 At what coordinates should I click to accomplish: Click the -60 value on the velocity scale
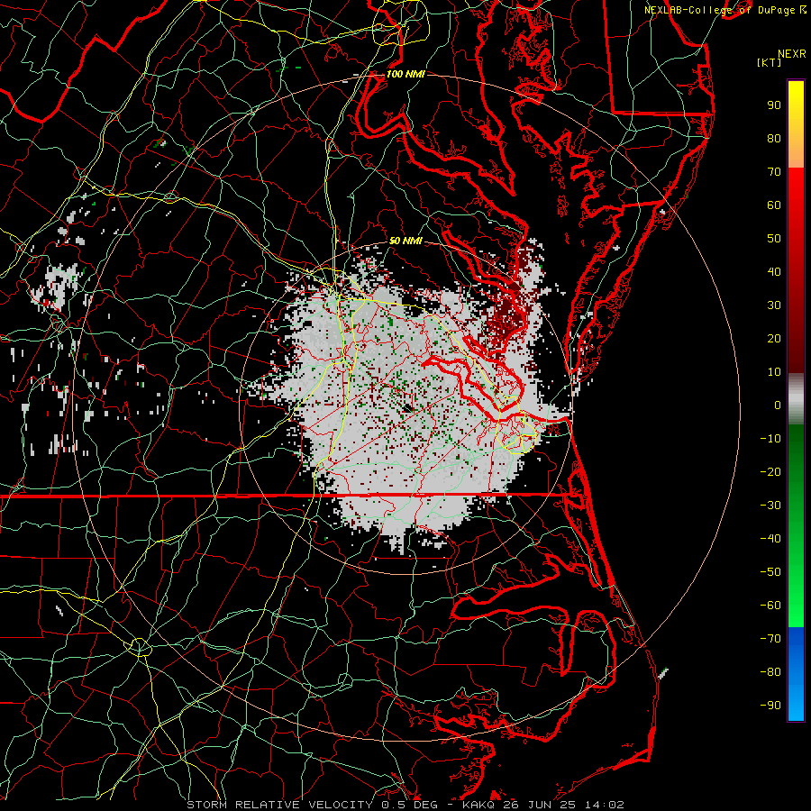[770, 606]
